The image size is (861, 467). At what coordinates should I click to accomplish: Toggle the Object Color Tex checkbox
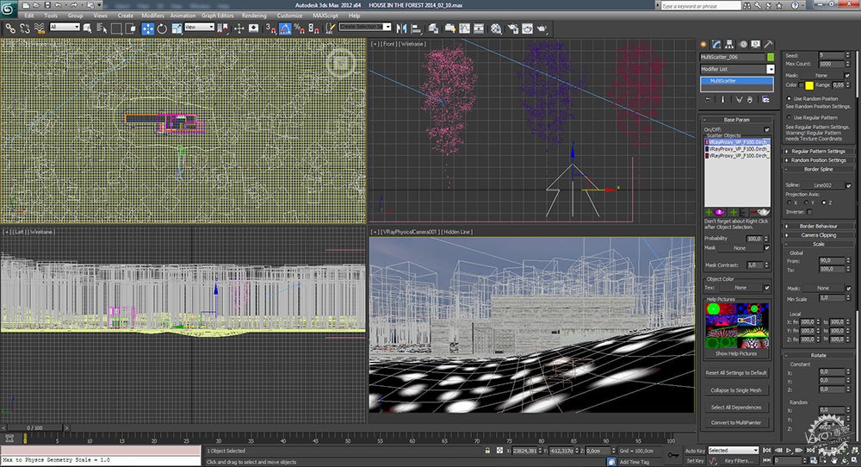tap(766, 287)
